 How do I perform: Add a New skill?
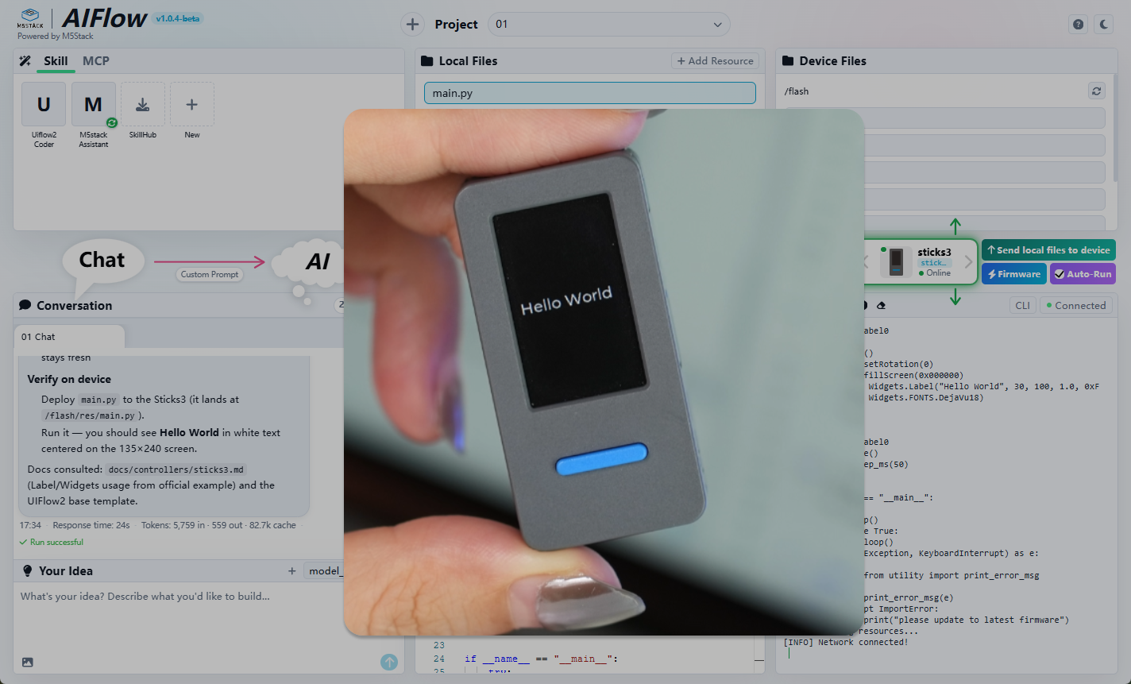[x=192, y=104]
